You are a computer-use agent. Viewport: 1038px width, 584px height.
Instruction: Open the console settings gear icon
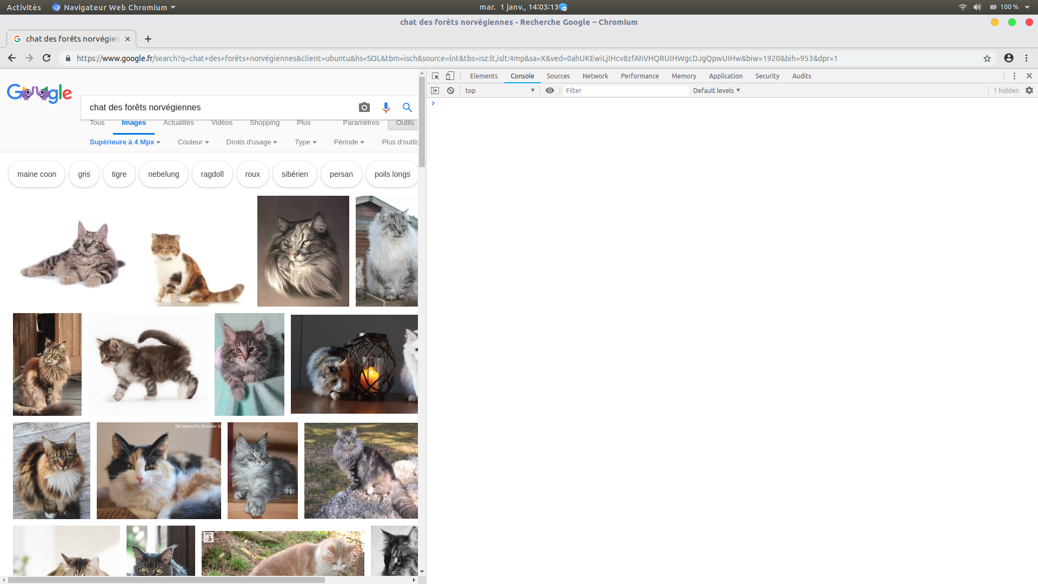point(1029,91)
